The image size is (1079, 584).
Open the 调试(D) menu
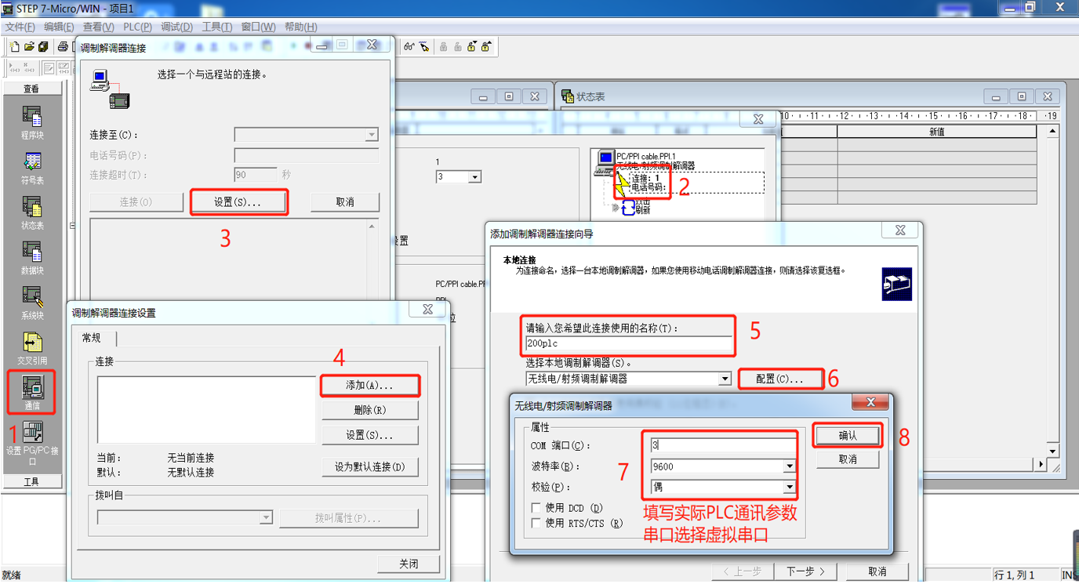point(176,27)
